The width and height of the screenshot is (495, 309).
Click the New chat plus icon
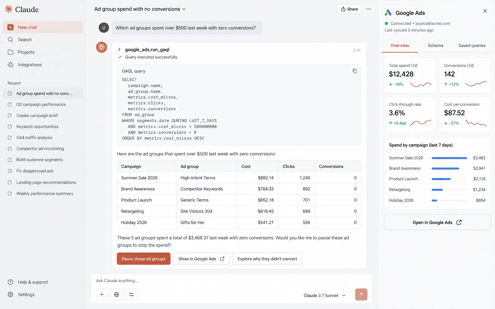pyautogui.click(x=10, y=27)
